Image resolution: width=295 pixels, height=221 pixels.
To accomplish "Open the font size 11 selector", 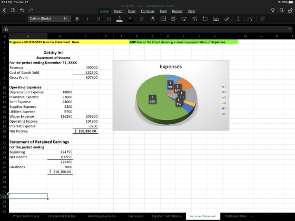I will tap(65, 18).
